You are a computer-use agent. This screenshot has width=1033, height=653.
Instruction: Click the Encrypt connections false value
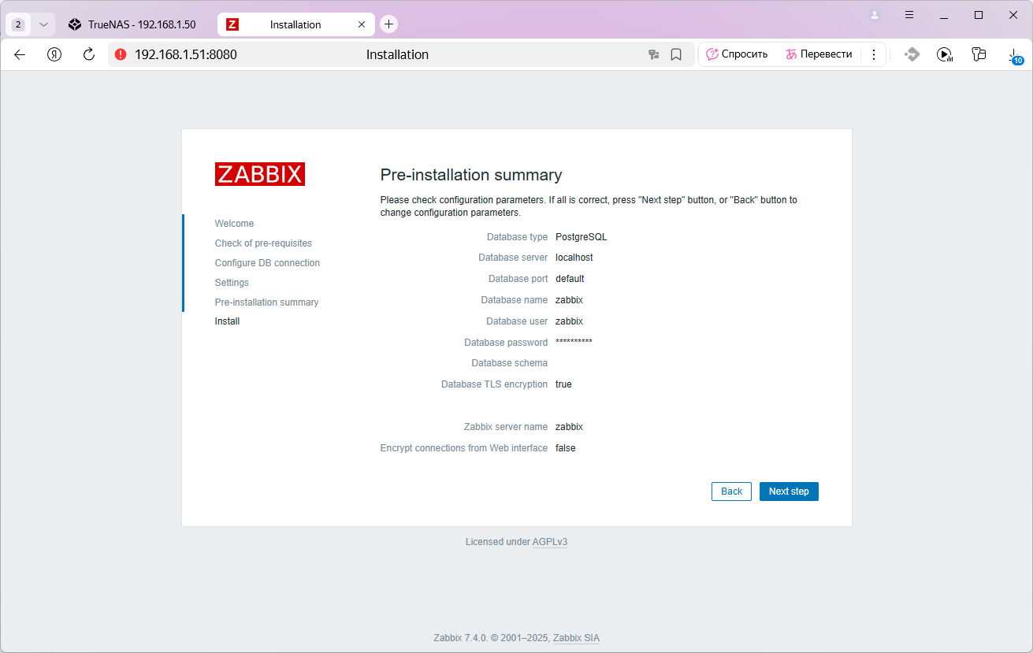[x=566, y=448]
